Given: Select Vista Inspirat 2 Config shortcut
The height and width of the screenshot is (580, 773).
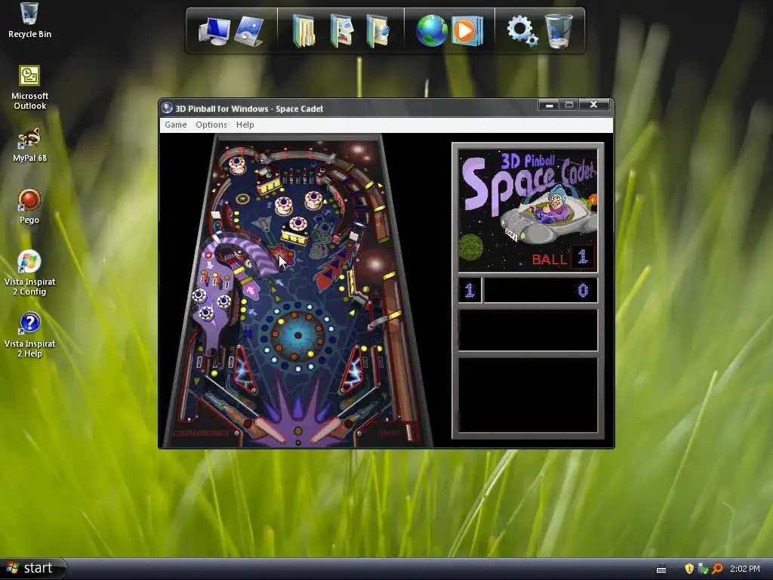Looking at the screenshot, I should 29,273.
